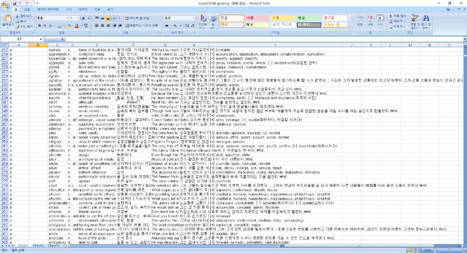Toggle the Wrap Text button
Viewport: 467px width, 253px height.
point(136,18)
